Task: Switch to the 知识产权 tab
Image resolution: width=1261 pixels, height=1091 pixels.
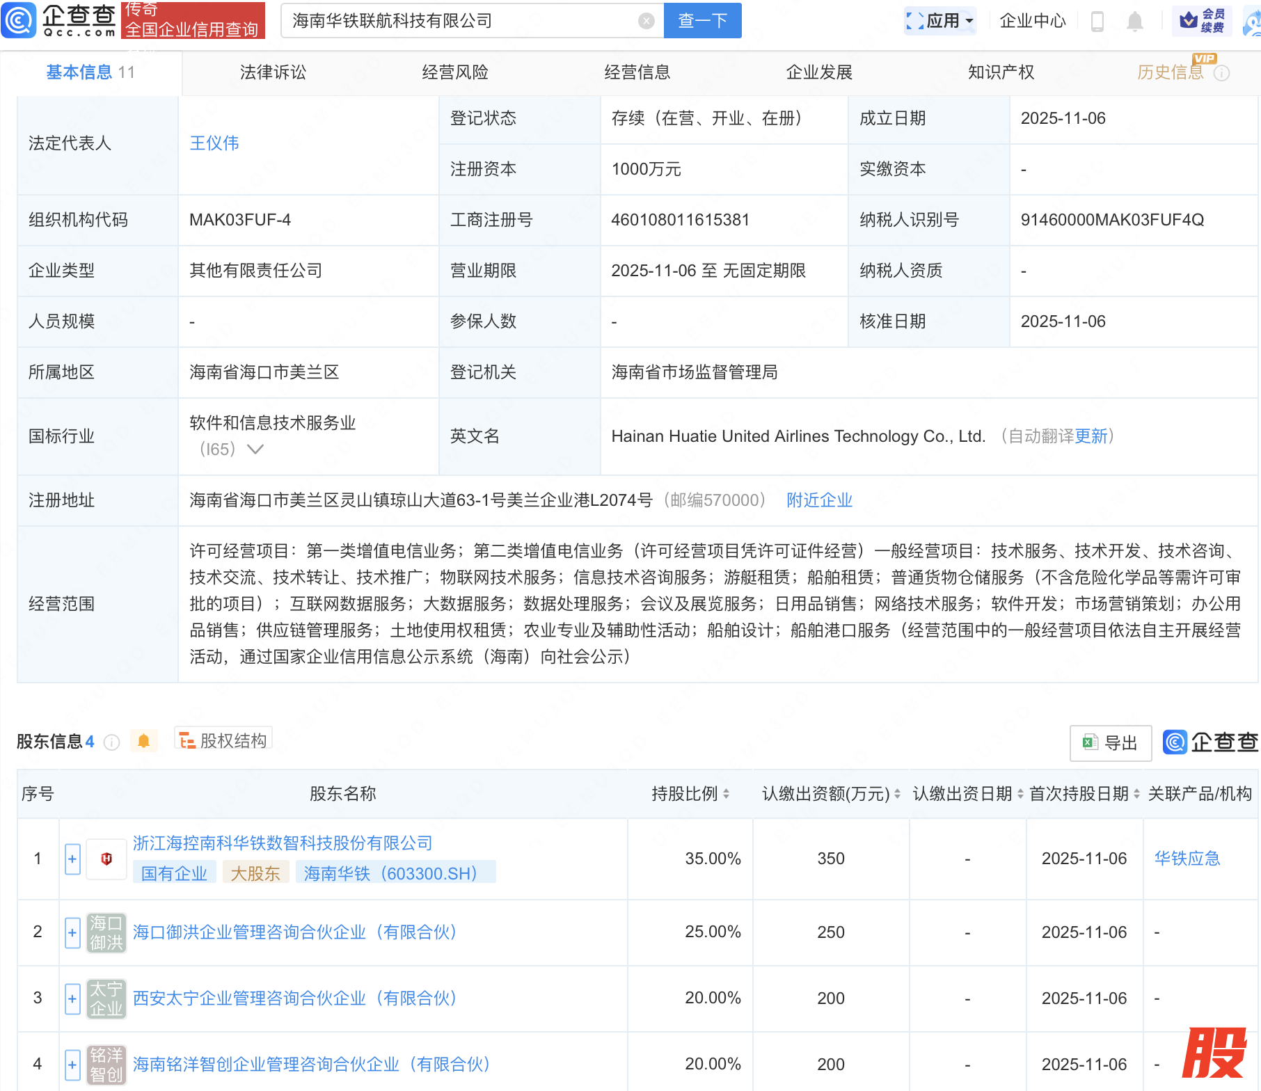Action: point(1001,72)
